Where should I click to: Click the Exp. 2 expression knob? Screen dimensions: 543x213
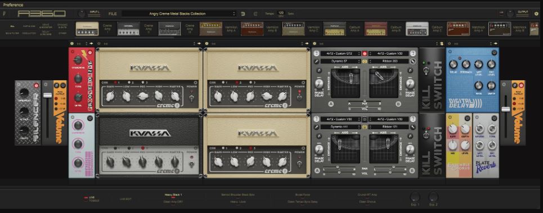[433, 197]
